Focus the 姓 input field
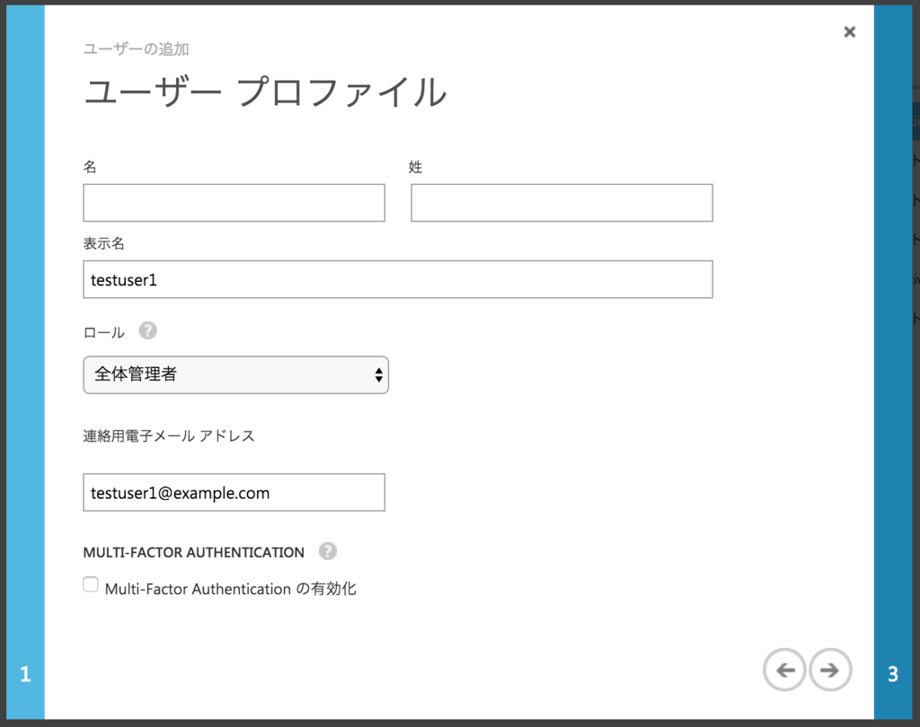Screen dimensions: 920x727 pos(562,203)
